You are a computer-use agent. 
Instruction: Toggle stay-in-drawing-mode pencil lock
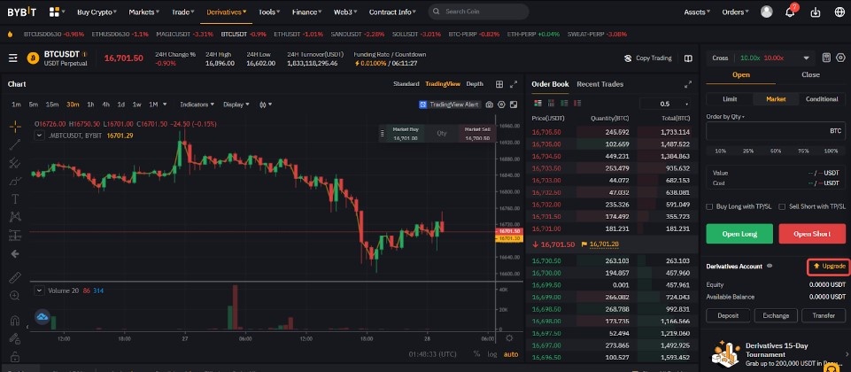pos(15,339)
